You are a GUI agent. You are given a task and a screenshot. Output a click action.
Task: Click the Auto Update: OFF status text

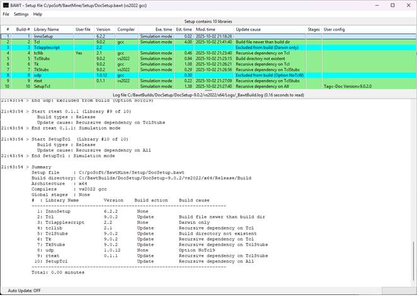(24, 291)
